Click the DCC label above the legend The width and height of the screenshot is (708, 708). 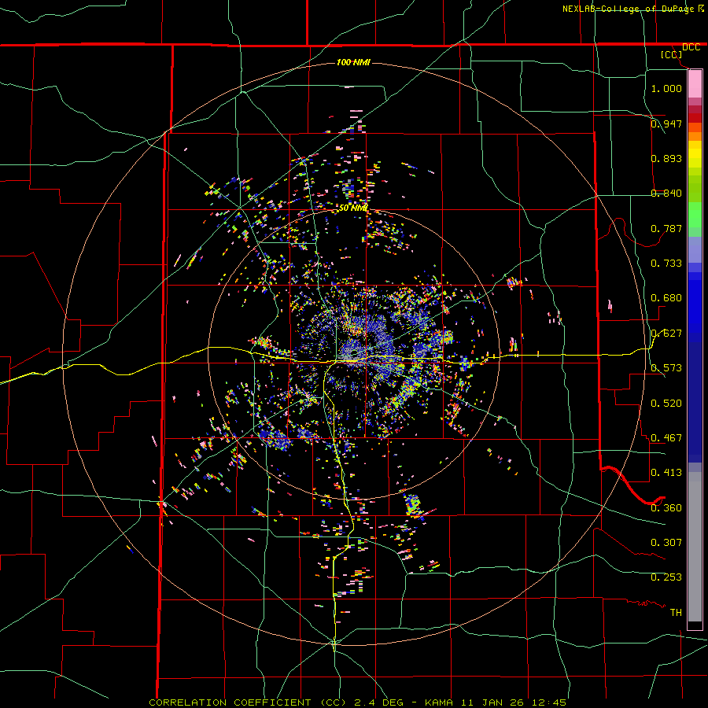pos(691,47)
